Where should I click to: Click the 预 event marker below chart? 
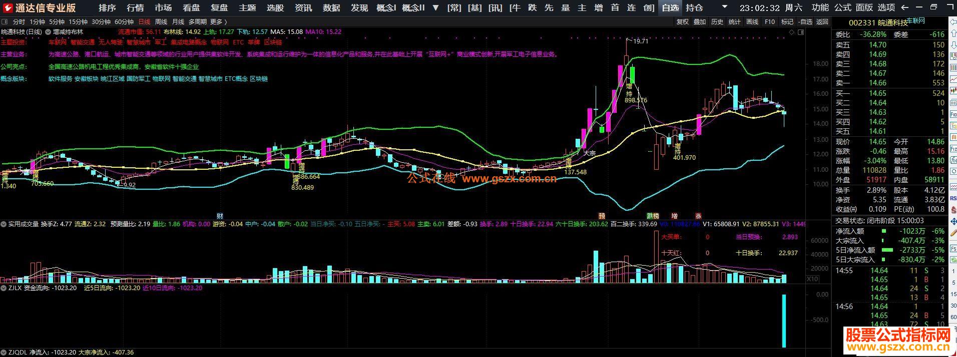point(602,216)
